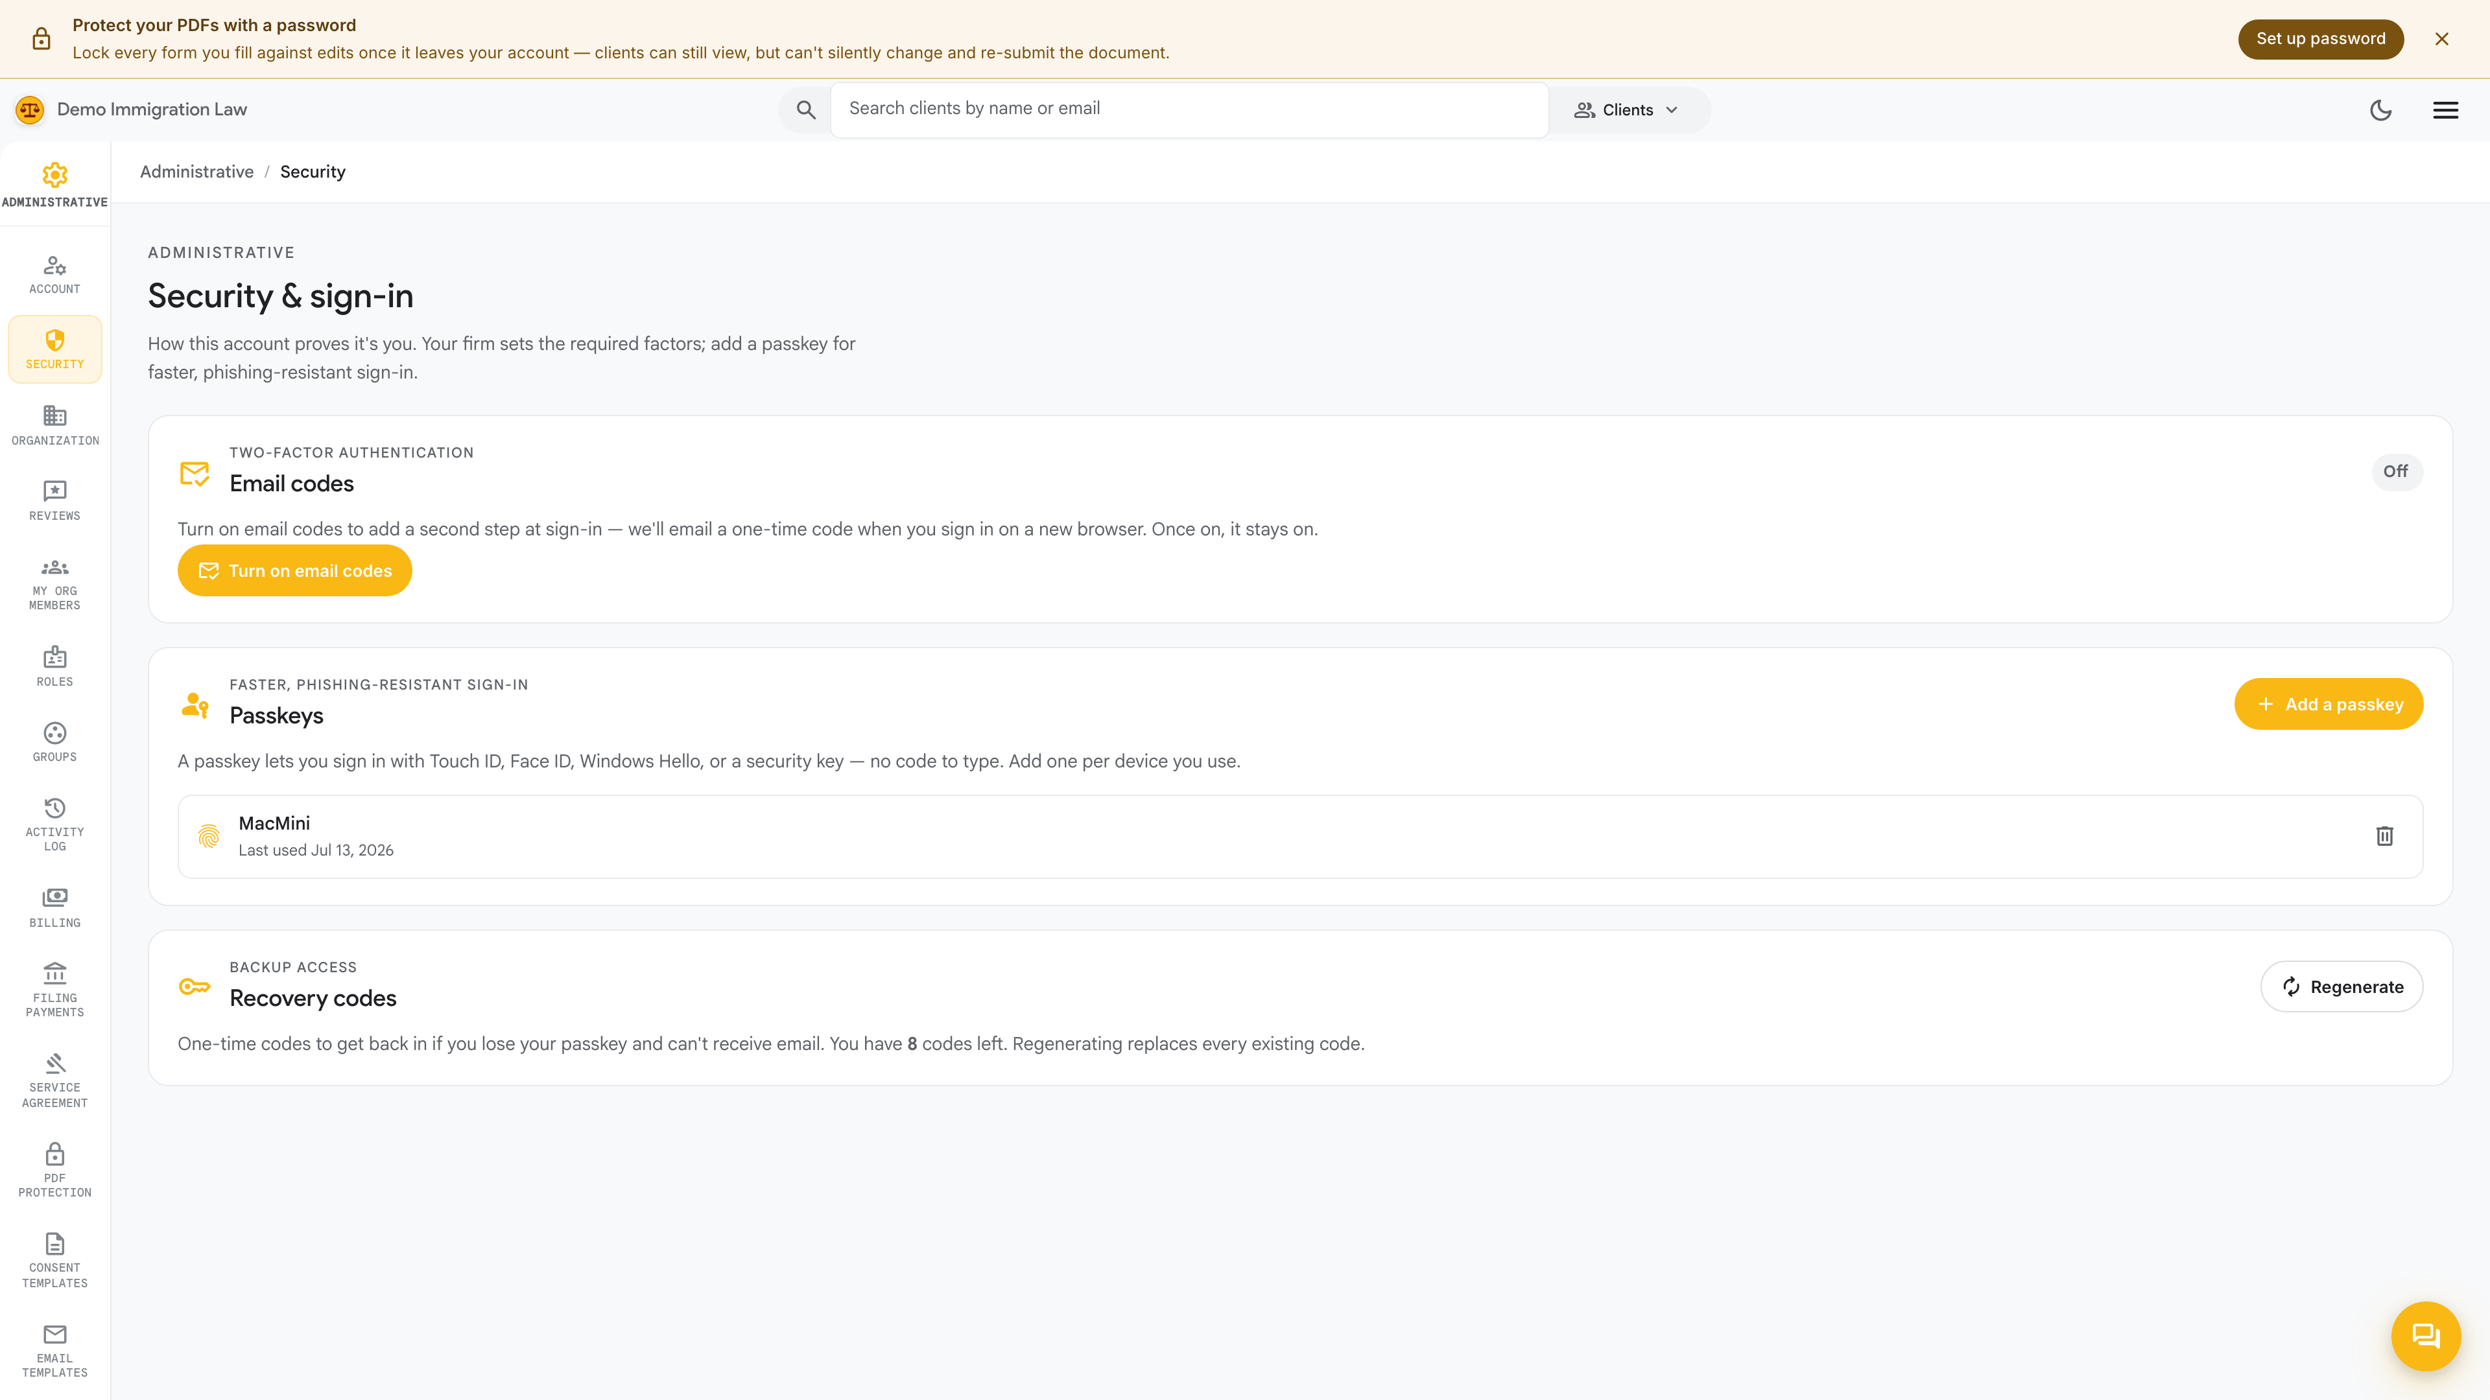
Task: Open Roles in the sidebar menu
Action: pos(55,667)
